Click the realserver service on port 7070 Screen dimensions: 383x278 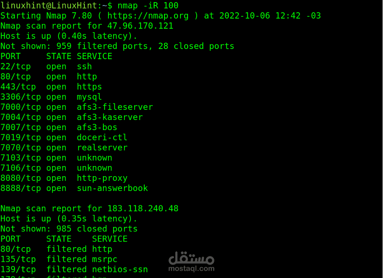(102, 148)
